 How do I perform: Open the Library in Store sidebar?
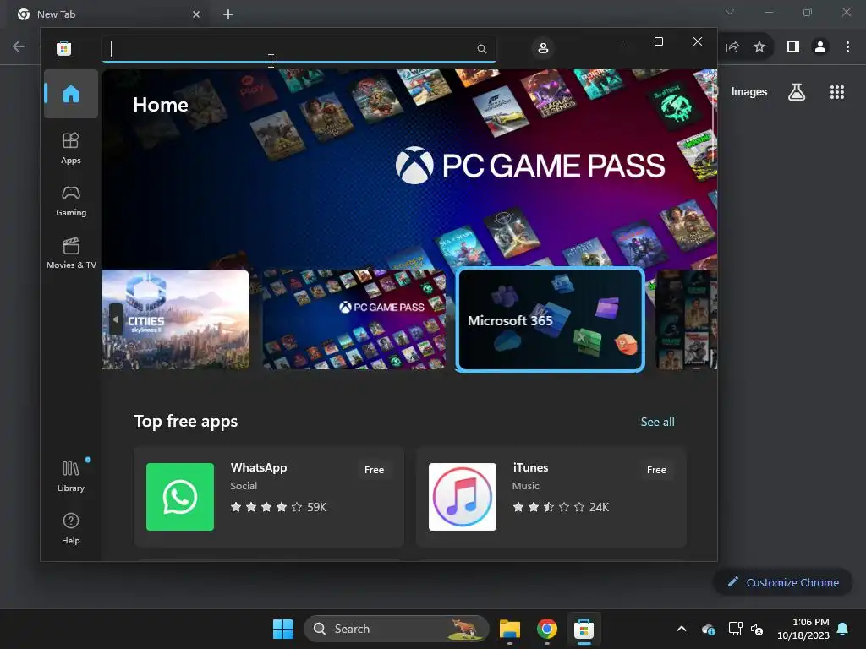click(71, 476)
